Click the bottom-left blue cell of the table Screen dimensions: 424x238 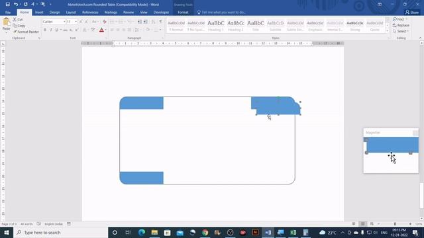(141, 178)
